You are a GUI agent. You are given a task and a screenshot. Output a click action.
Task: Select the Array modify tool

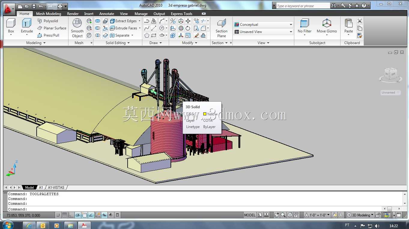click(173, 35)
